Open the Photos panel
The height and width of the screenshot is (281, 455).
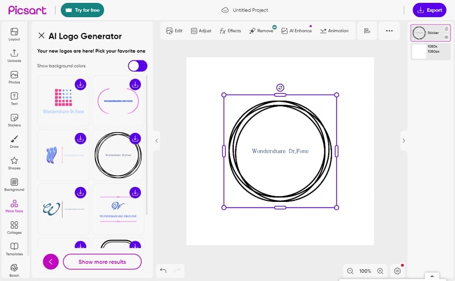point(14,77)
